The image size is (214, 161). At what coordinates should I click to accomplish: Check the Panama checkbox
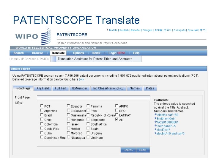coord(88,106)
